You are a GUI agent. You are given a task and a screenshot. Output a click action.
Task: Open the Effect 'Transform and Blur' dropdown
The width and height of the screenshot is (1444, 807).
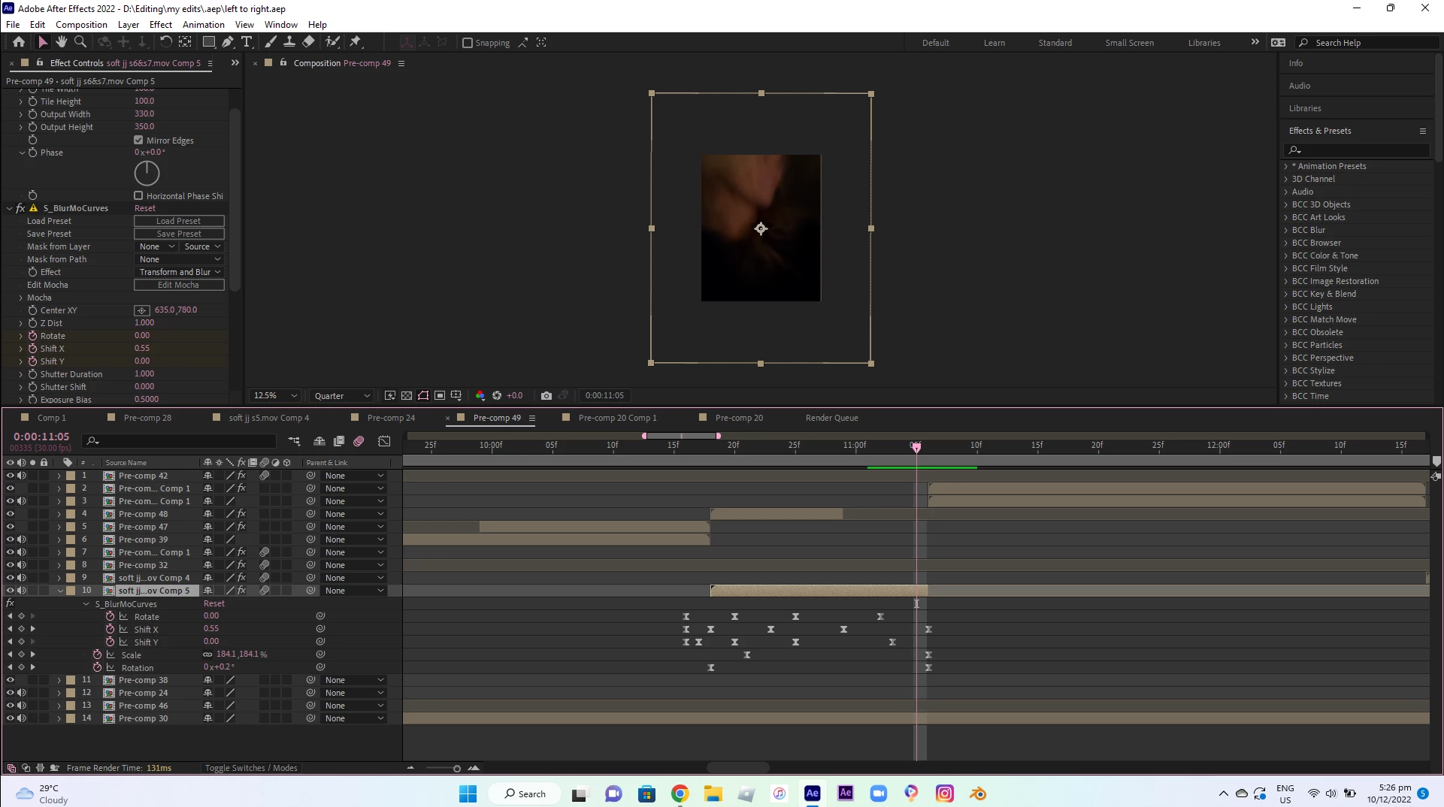coord(179,272)
